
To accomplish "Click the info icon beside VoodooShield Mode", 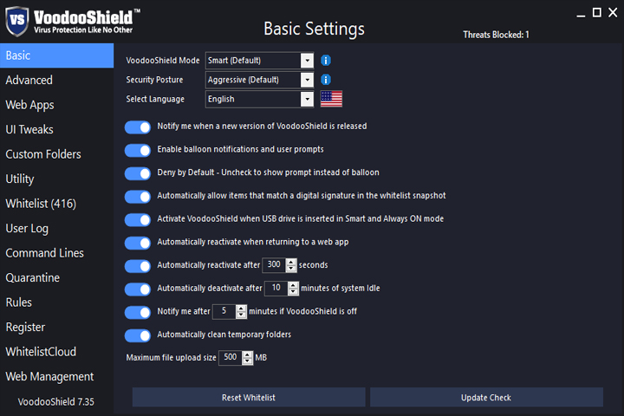I will [326, 61].
